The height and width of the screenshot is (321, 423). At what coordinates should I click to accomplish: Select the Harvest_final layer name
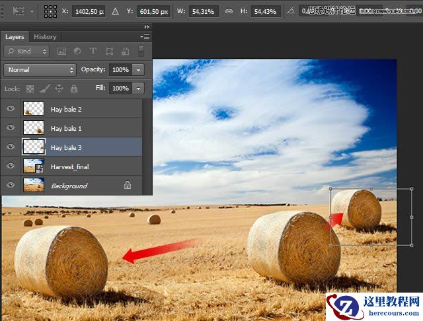[70, 167]
